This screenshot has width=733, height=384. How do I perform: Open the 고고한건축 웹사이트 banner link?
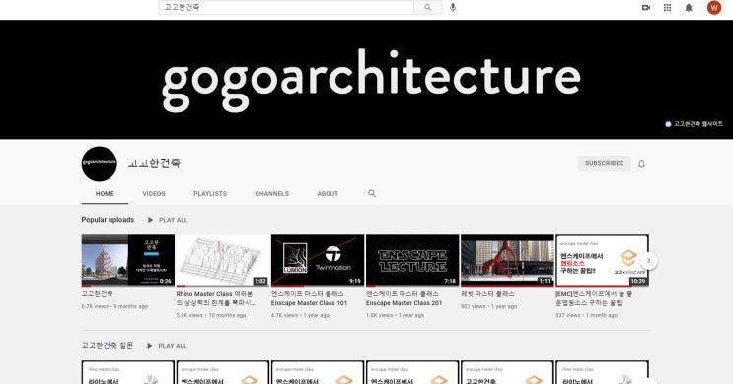(694, 124)
